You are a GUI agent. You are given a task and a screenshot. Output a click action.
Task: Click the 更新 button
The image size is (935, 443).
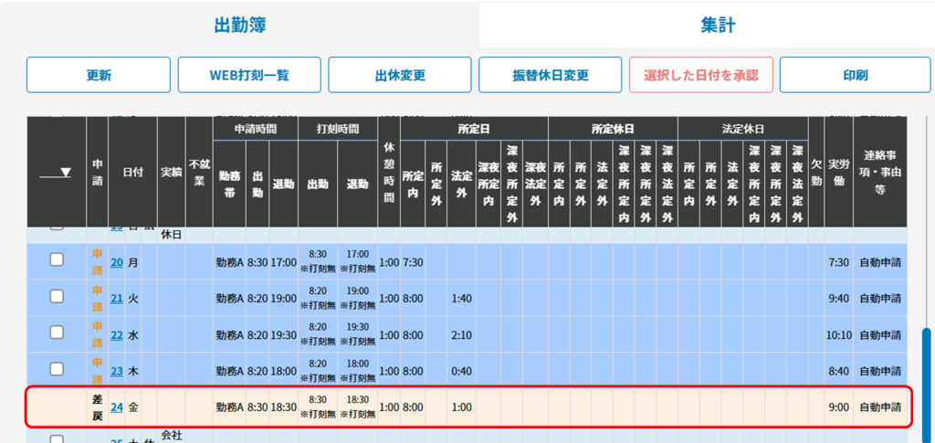[99, 75]
